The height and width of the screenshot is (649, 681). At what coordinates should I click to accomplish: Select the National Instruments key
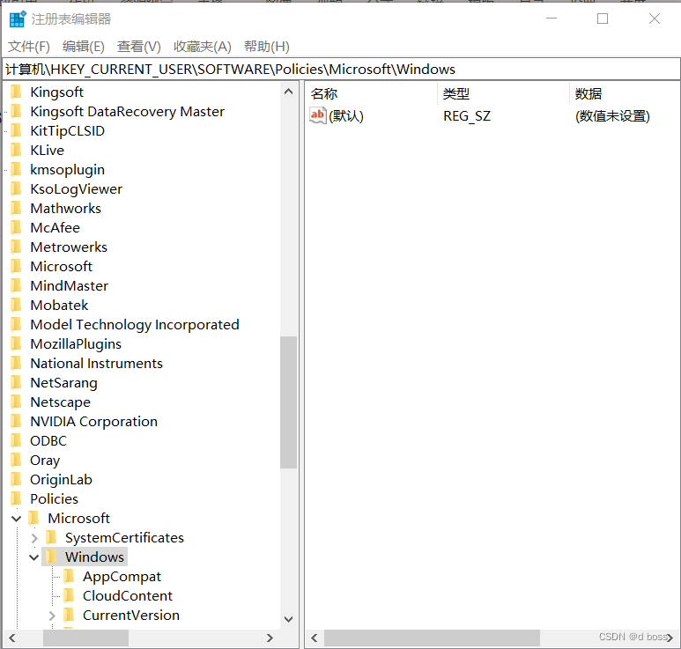click(96, 364)
